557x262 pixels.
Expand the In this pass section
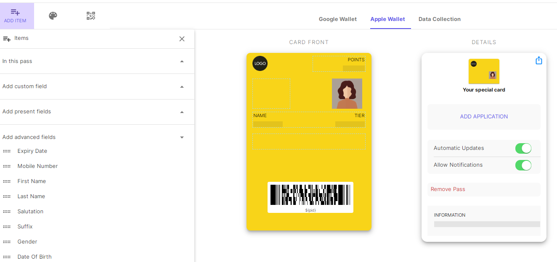(97, 61)
